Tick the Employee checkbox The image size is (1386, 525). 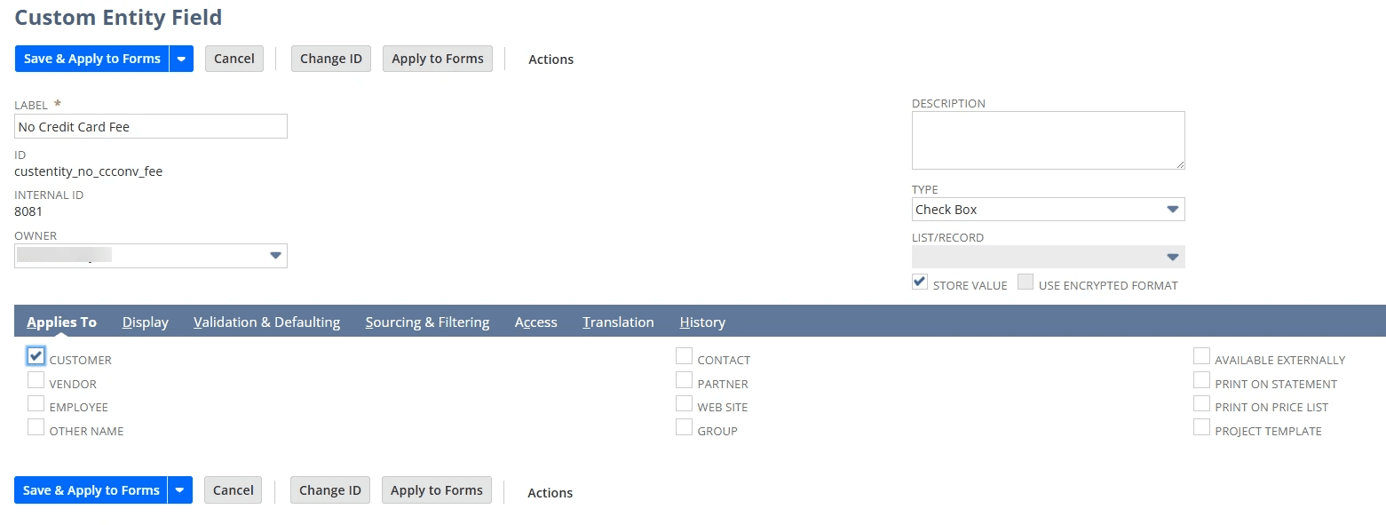coord(36,403)
